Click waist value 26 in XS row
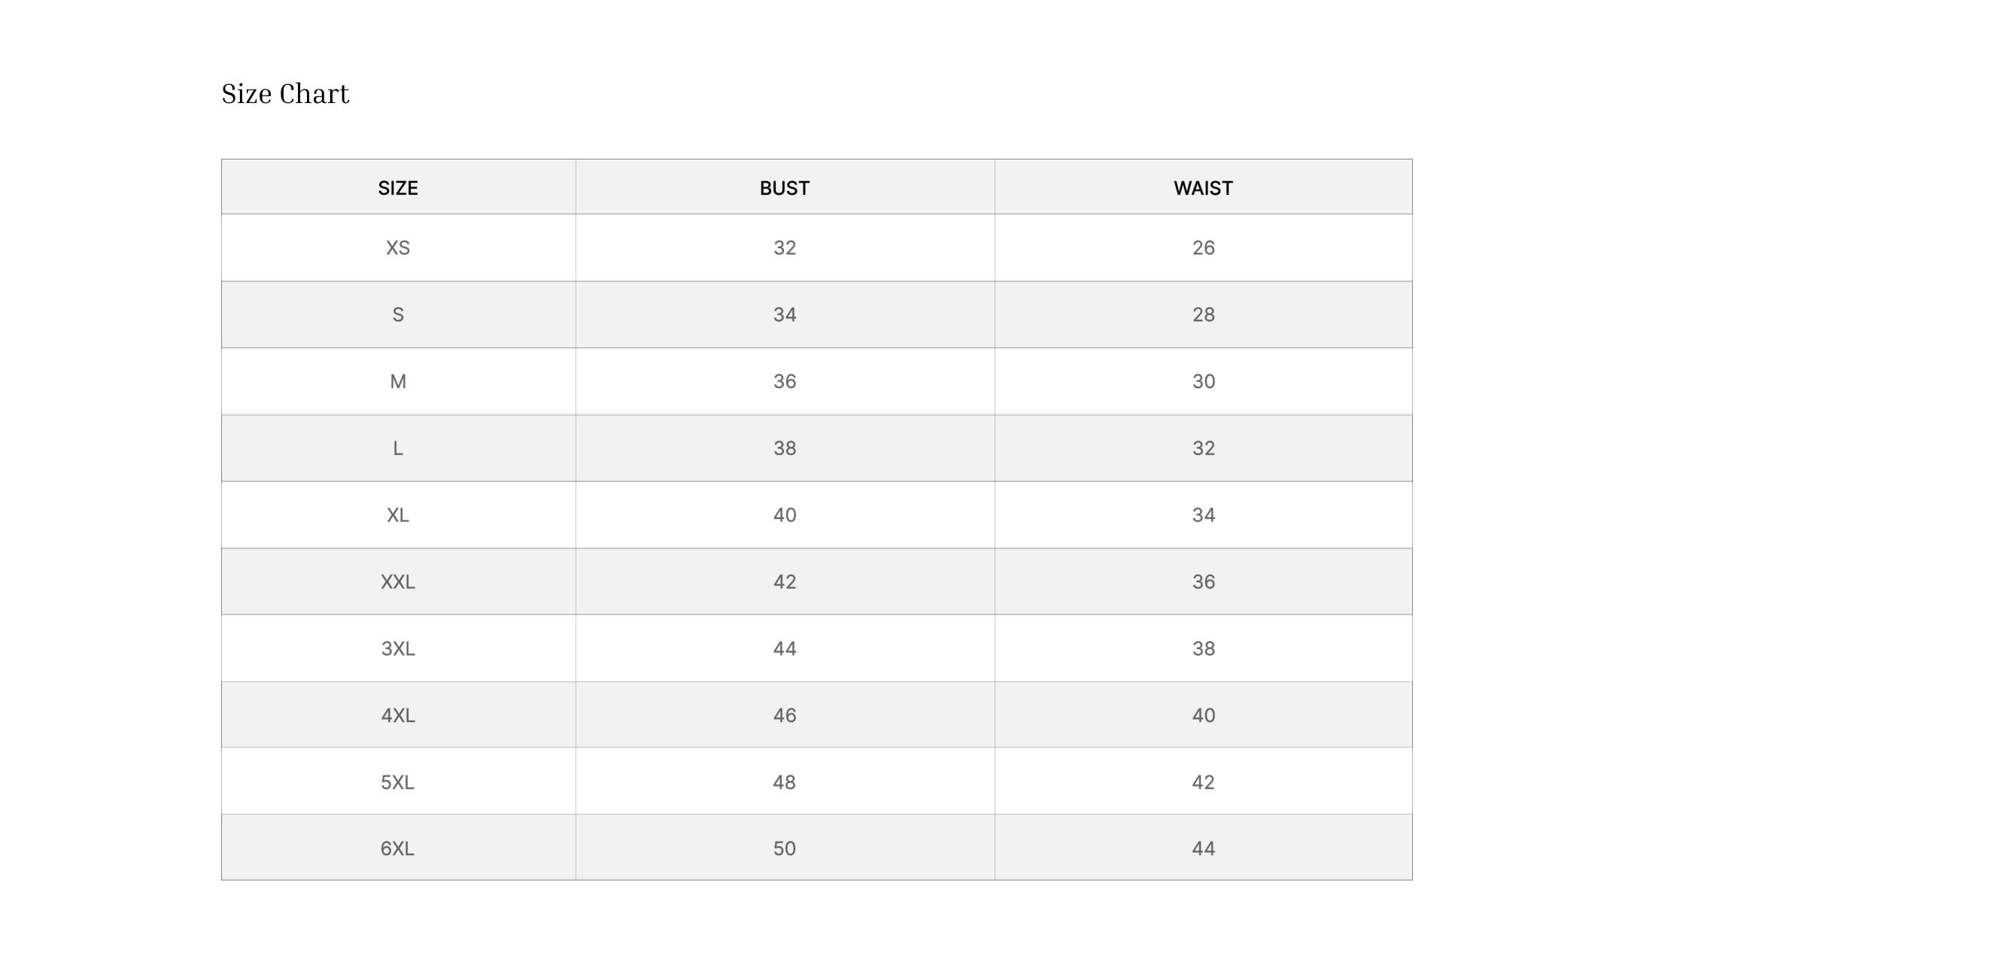The image size is (2002, 977). click(x=1203, y=247)
